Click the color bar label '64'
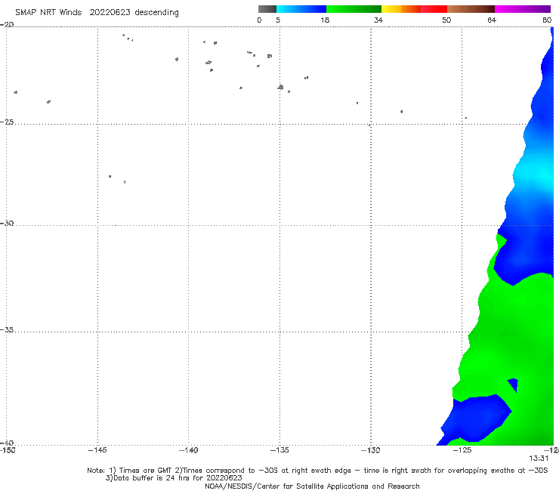This screenshot has width=559, height=491. coord(492,20)
